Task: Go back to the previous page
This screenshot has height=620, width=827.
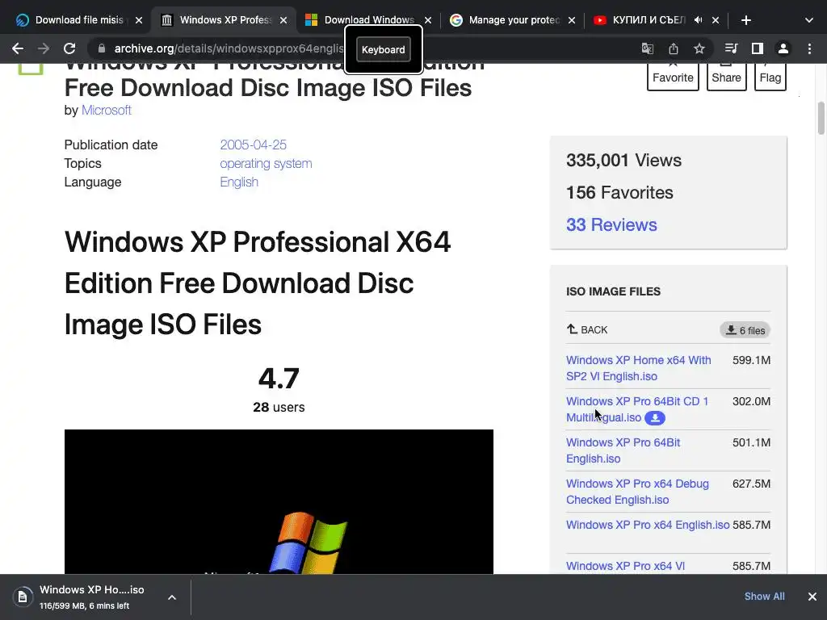Action: 18,49
